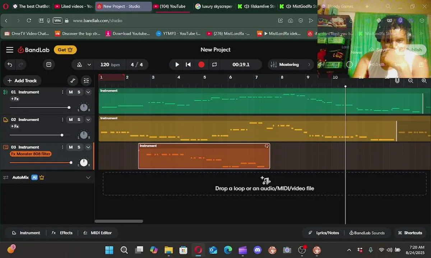Toggle the snap magnet icon
This screenshot has height=258, width=431.
pyautogui.click(x=397, y=81)
